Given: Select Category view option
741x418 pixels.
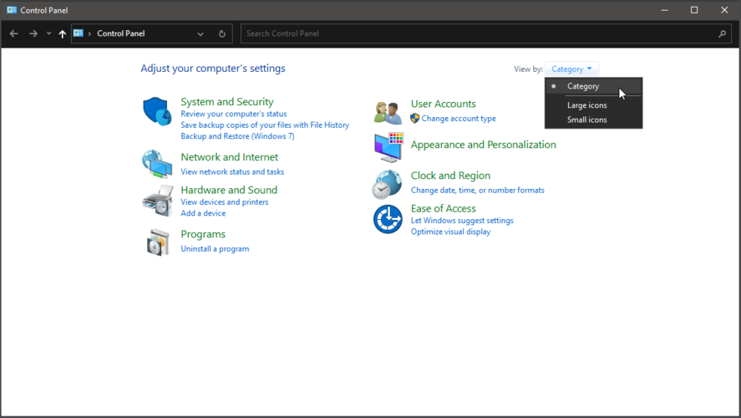Looking at the screenshot, I should [594, 86].
